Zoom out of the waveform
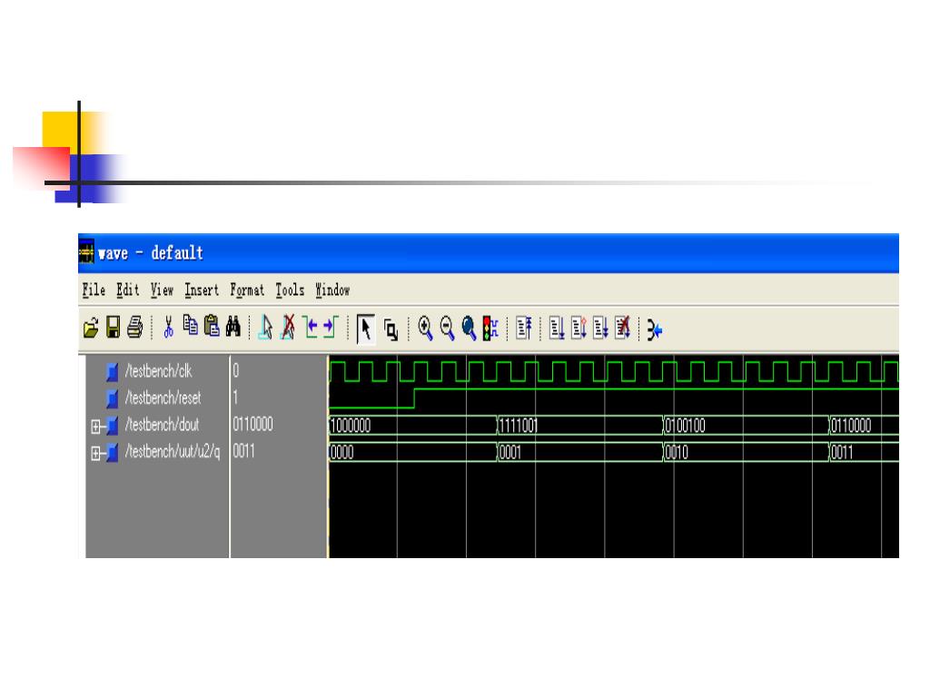Viewport: 930px width, 697px height. pyautogui.click(x=447, y=329)
